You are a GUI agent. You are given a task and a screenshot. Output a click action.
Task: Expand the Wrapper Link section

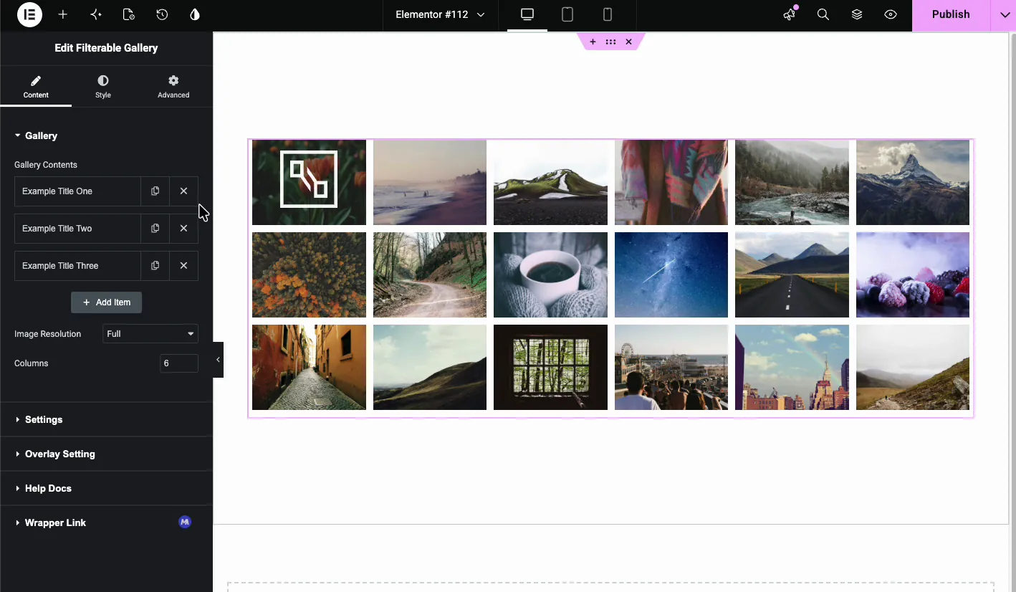106,522
